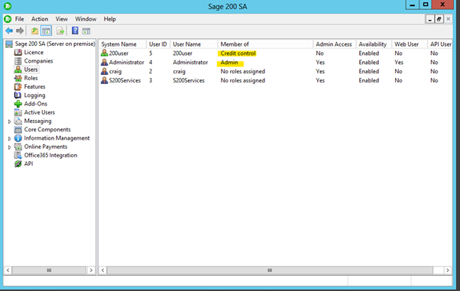Sort by User Name column header

(194, 44)
